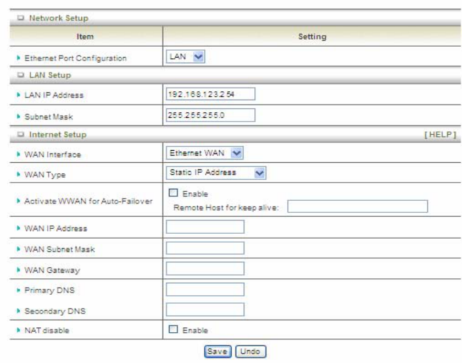462x363 pixels.
Task: Click arrow bullet beside WAN Interface
Action: coord(19,154)
